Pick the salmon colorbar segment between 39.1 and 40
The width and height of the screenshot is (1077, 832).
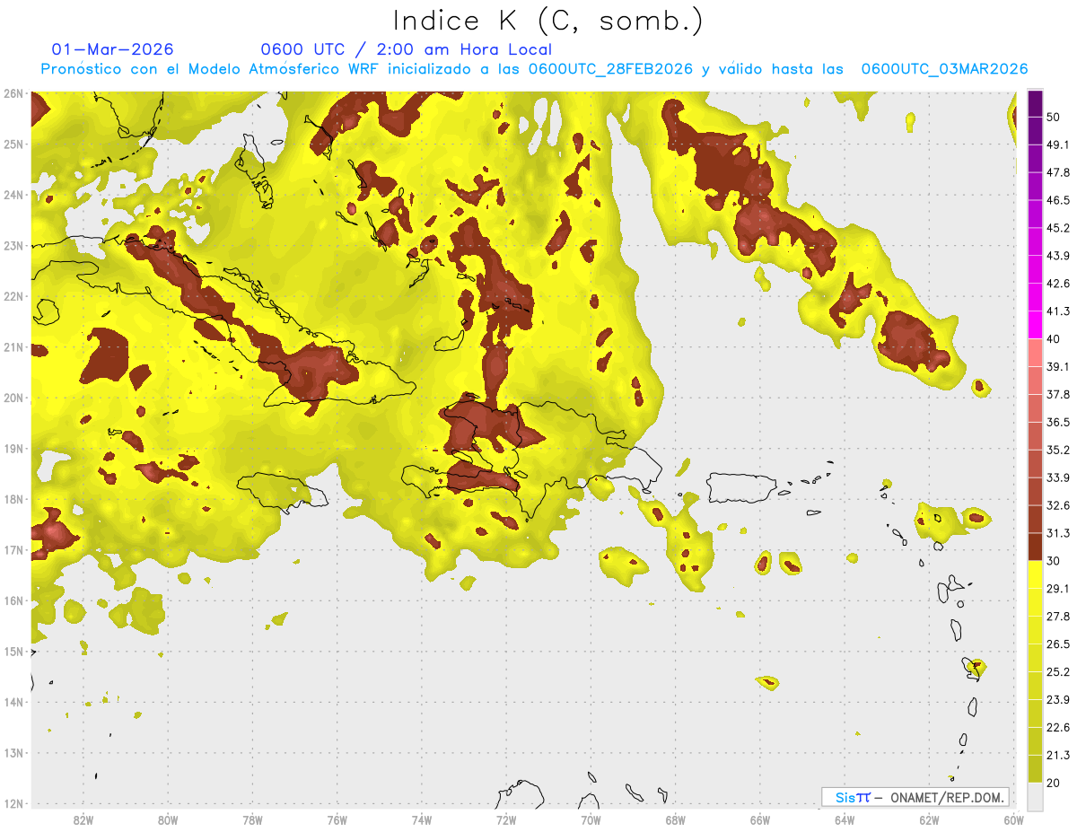coord(1035,353)
